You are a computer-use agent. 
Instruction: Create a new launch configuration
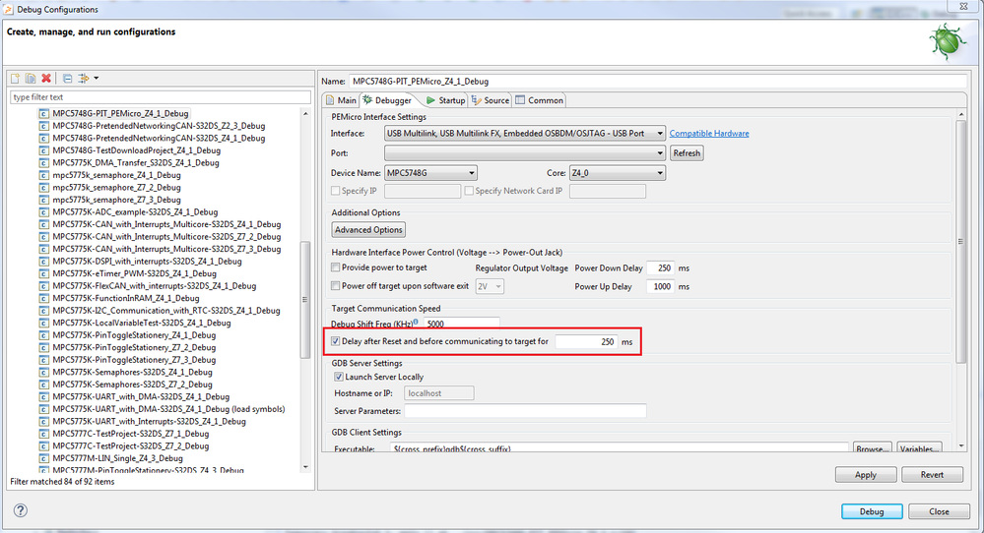click(x=15, y=79)
